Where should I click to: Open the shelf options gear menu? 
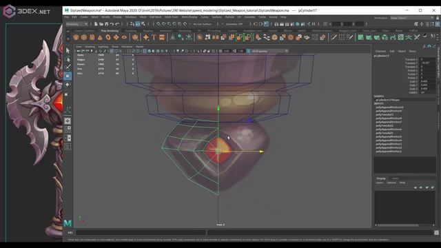[68, 39]
